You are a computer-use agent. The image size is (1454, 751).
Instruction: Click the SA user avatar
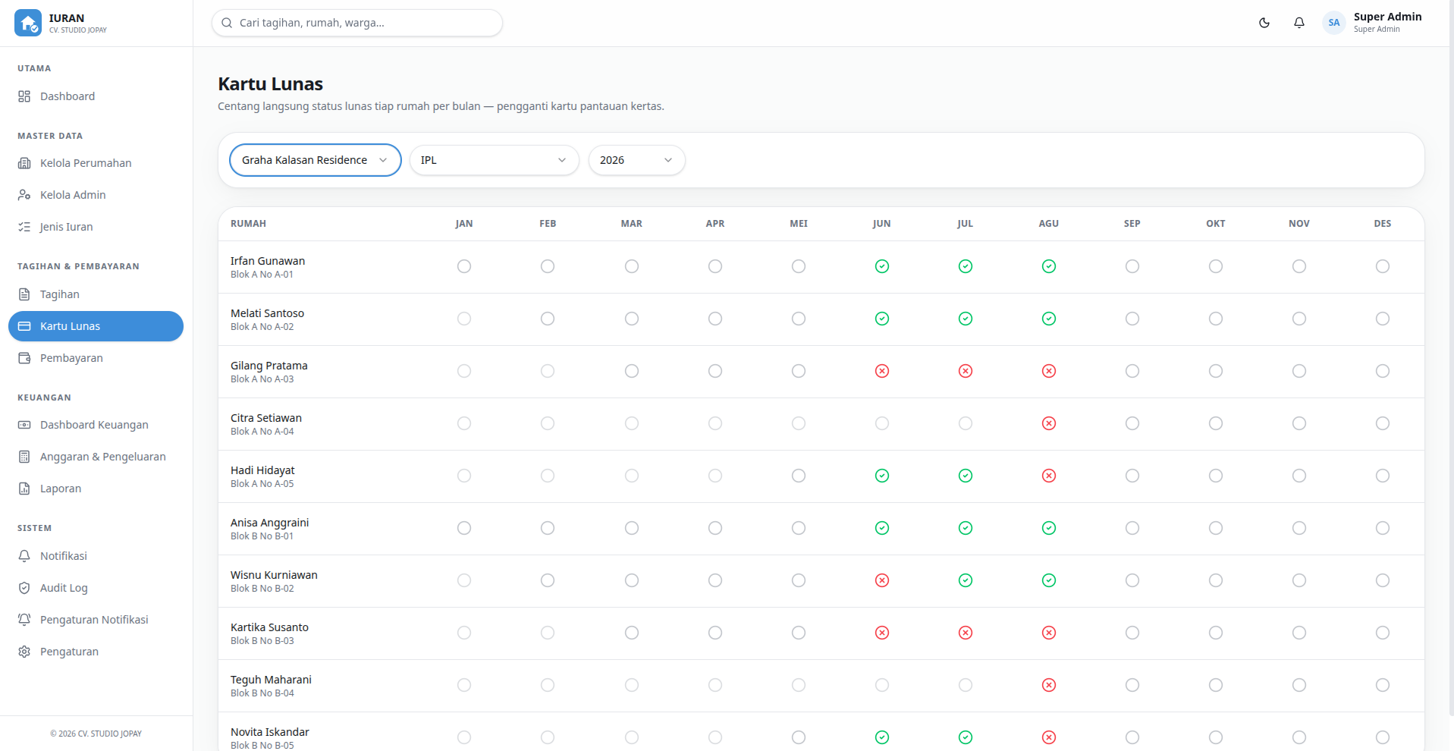pyautogui.click(x=1333, y=23)
